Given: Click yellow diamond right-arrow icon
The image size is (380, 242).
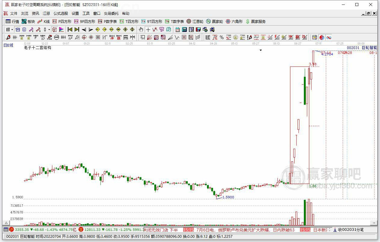Looking at the screenshot, I should [x=104, y=29].
